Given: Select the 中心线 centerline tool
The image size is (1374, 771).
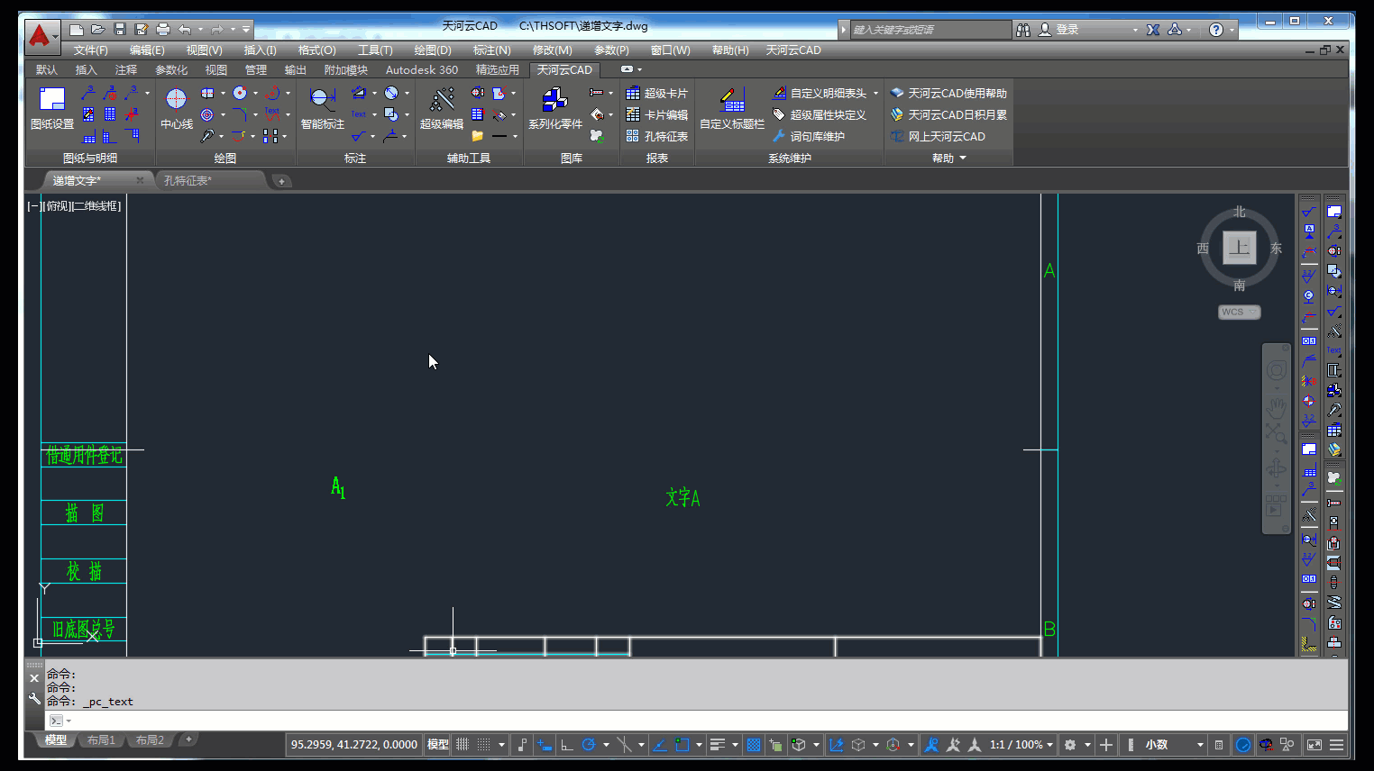Looking at the screenshot, I should 176,106.
